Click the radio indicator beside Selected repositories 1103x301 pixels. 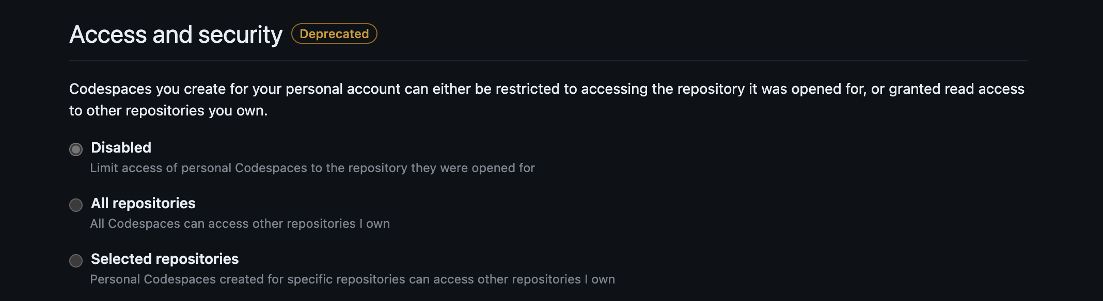[76, 261]
